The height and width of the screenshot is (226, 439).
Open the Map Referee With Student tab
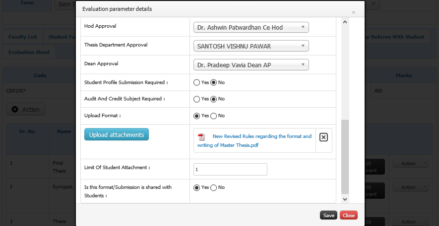tap(397, 37)
